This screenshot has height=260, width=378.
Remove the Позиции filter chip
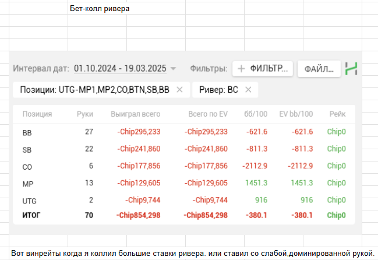(x=179, y=90)
